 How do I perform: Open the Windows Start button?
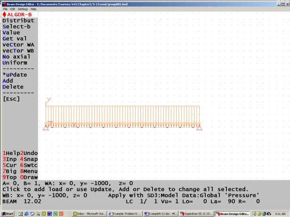[8, 214]
